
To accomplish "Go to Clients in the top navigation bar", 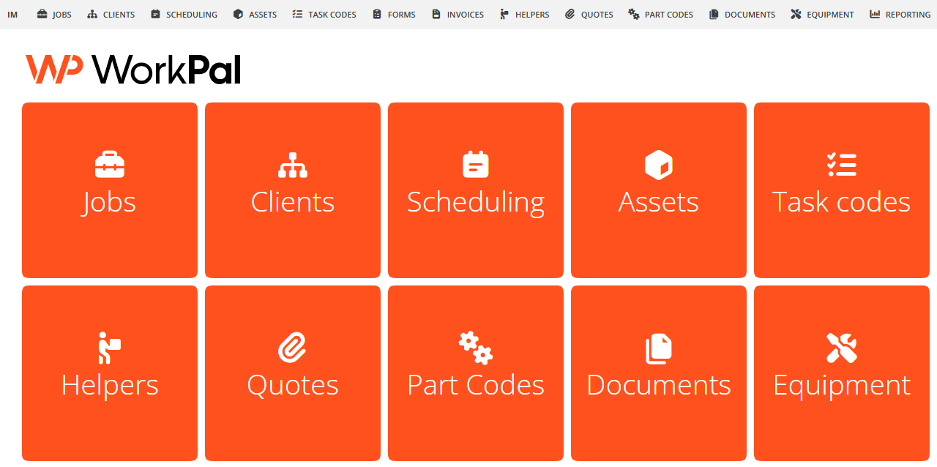I will coord(111,15).
